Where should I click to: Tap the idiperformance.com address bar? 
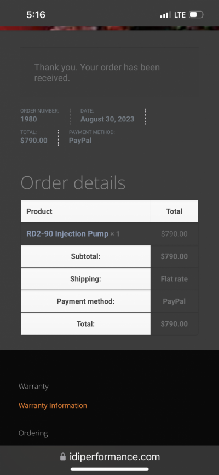pos(109,456)
